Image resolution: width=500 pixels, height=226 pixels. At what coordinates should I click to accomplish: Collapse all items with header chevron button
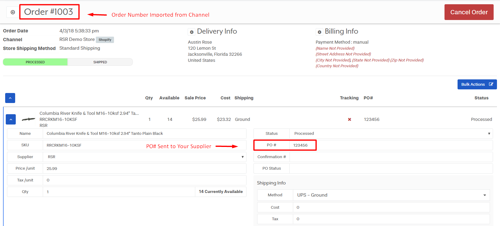tap(10, 98)
